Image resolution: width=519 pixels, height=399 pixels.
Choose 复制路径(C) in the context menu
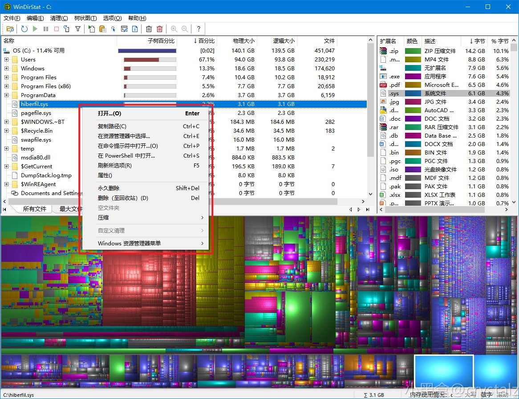145,126
